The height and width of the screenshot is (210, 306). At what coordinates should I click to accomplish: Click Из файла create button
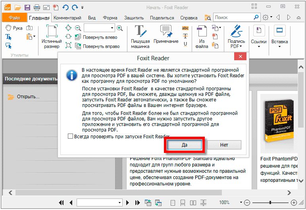coord(202,37)
